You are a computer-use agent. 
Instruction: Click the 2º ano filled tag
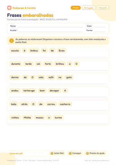click(76, 8)
